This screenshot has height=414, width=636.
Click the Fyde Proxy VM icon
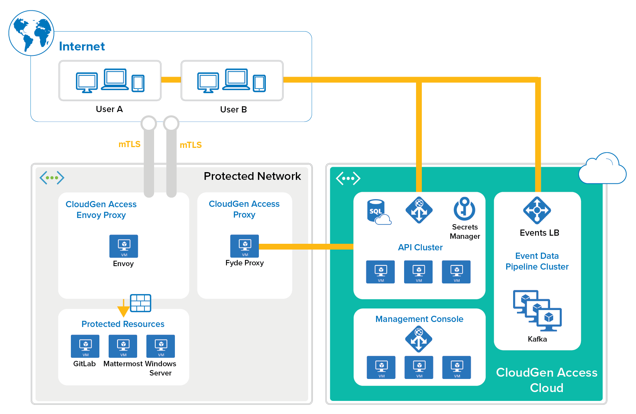click(245, 246)
